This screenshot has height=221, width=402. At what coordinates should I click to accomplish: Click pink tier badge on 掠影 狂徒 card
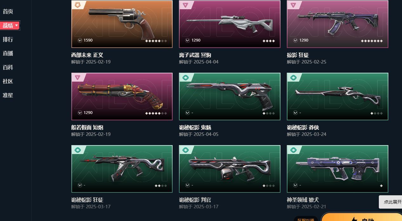tap(293, 5)
